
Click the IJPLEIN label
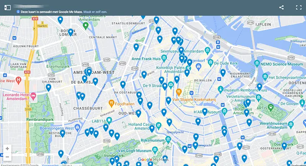point(263,24)
